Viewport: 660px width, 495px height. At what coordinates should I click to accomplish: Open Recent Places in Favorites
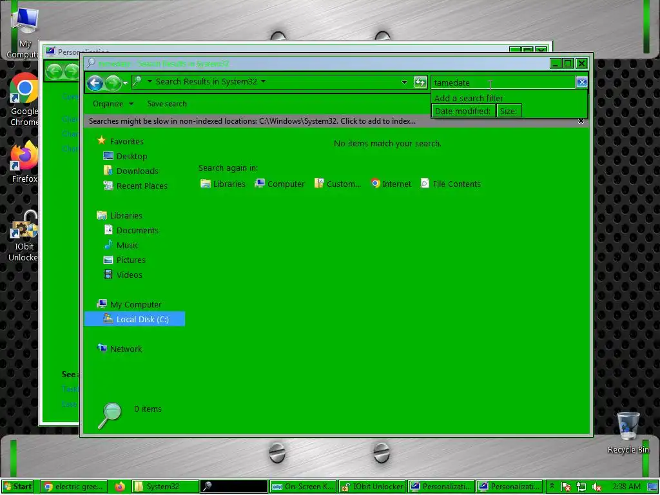coord(142,186)
